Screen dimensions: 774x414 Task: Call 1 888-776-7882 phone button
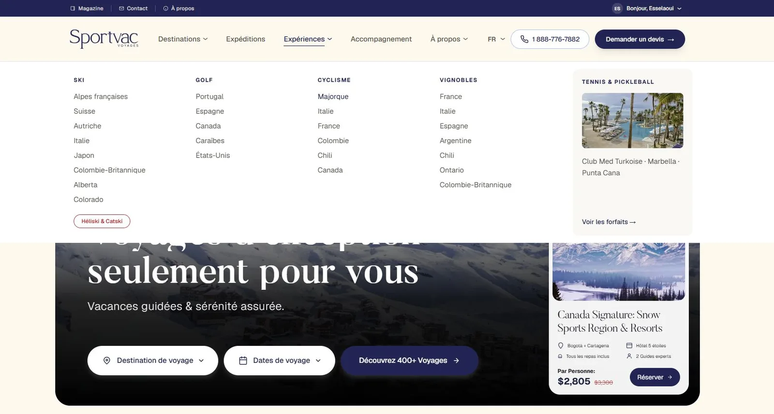(x=550, y=39)
